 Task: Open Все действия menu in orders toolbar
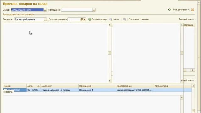[x=187, y=19]
